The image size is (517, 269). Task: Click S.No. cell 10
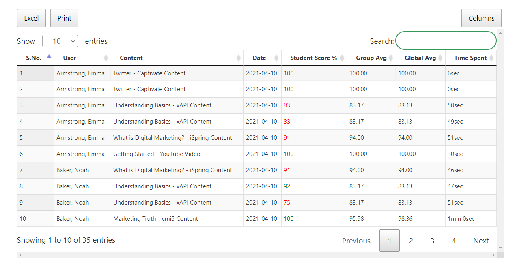click(36, 219)
